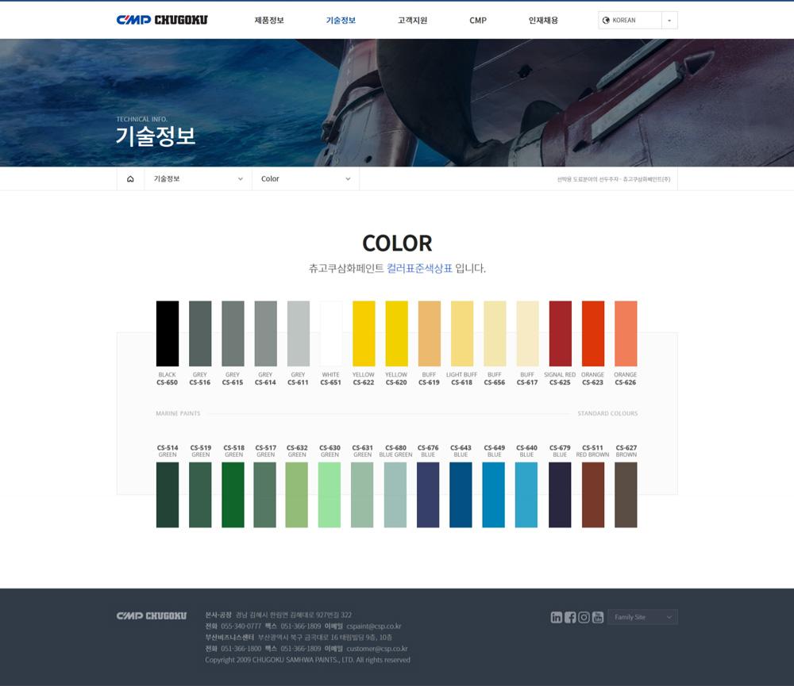The width and height of the screenshot is (794, 686).
Task: Open the Family Site dropdown
Action: click(642, 617)
